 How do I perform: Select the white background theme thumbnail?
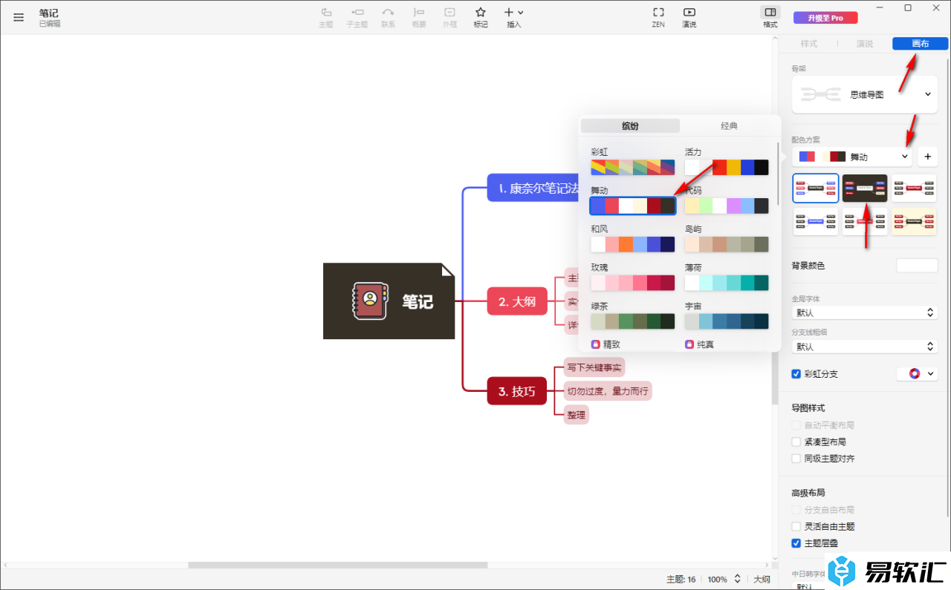tap(816, 189)
